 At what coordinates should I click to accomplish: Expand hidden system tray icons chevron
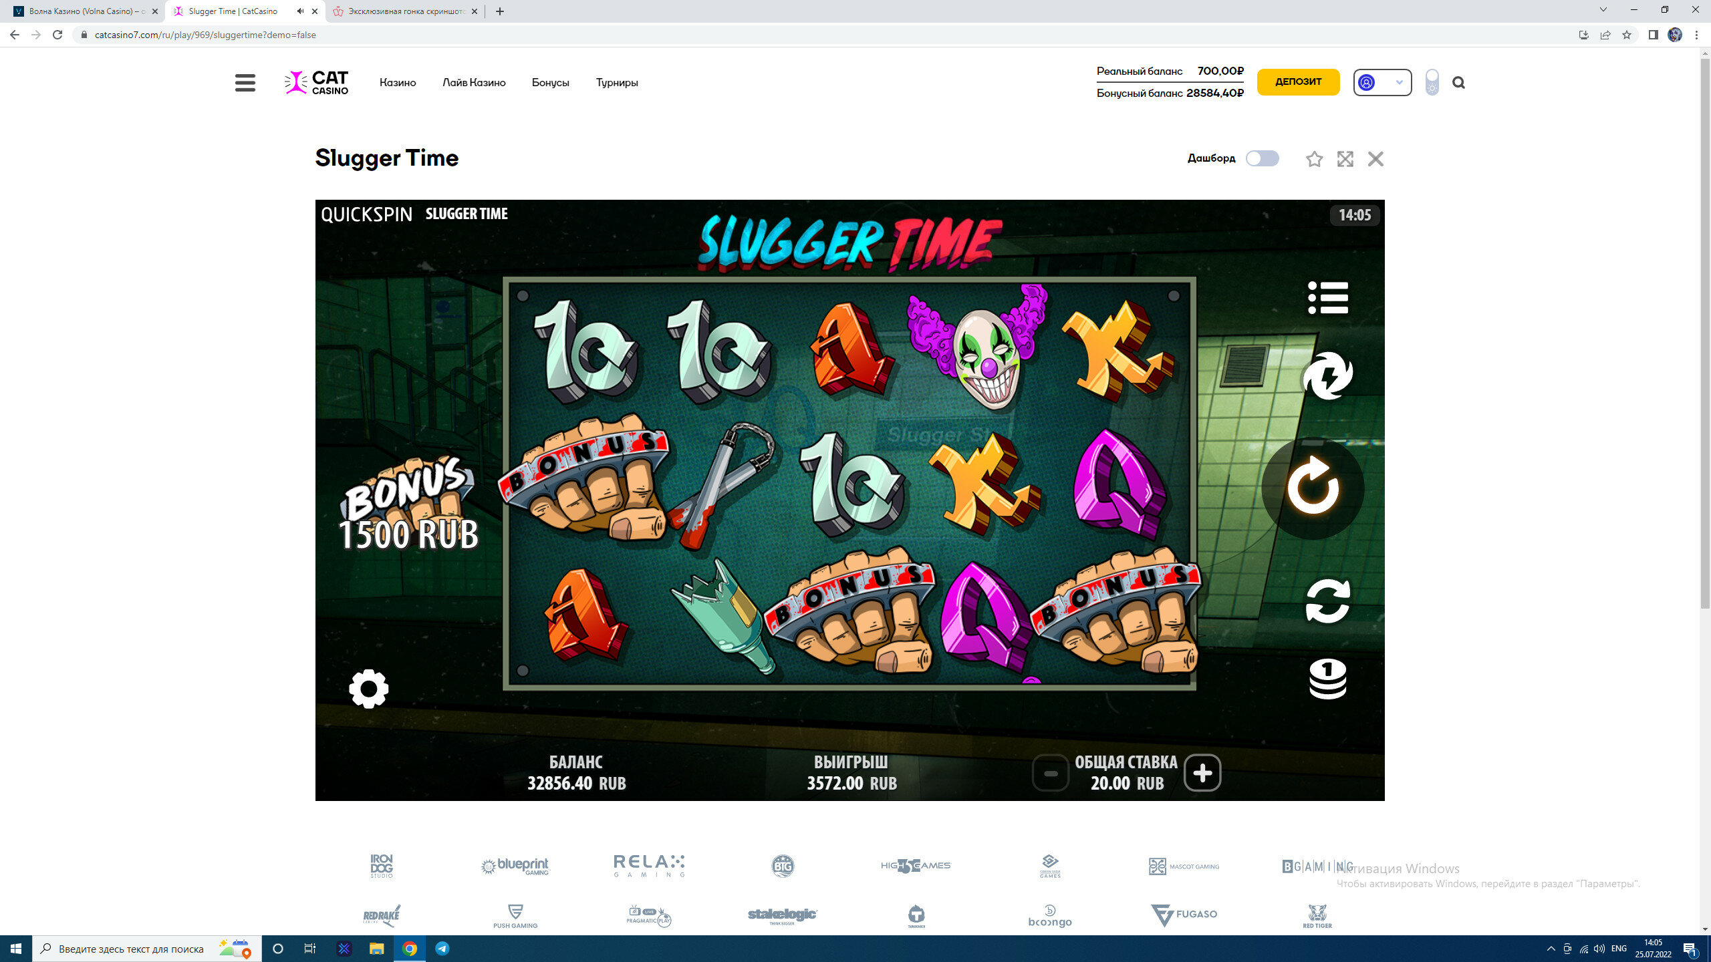coord(1551,949)
